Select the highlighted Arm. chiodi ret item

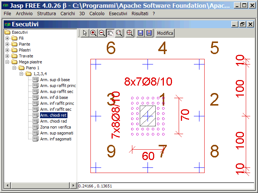[x=53, y=115]
